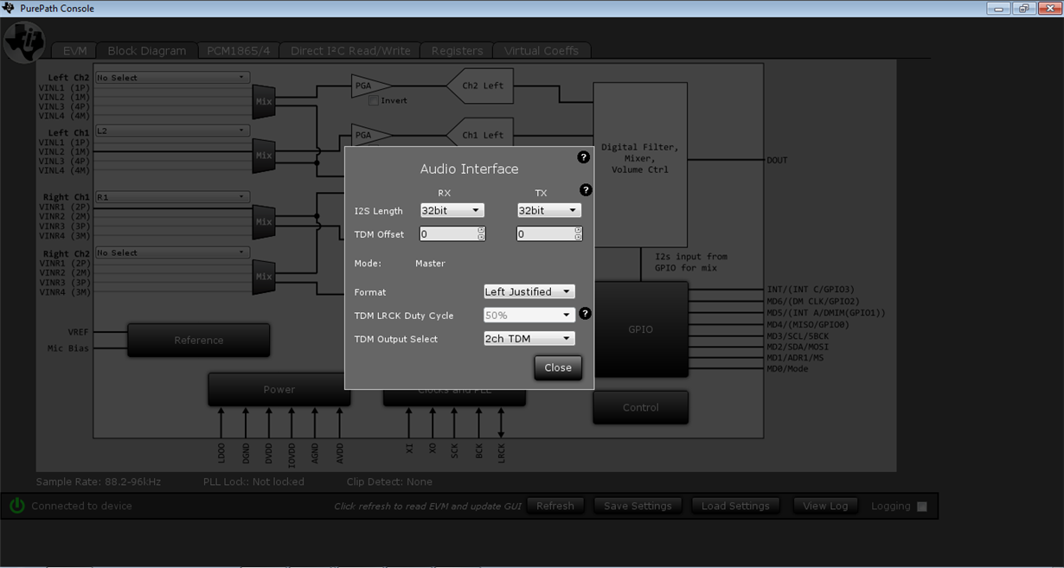Screen dimensions: 1064x568
Task: Switch to the Block Diagram tab
Action: click(146, 50)
